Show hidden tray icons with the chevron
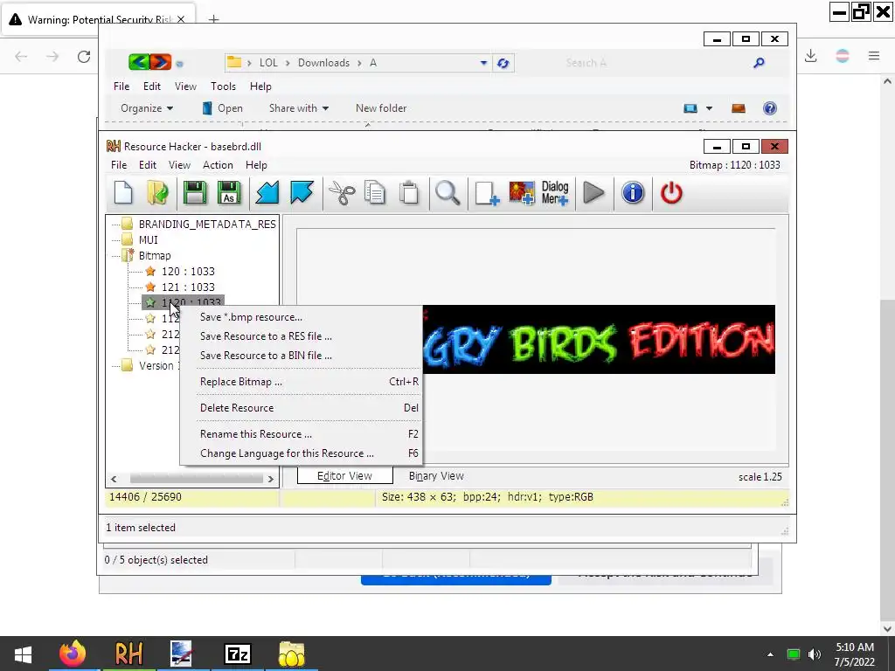 pyautogui.click(x=770, y=654)
